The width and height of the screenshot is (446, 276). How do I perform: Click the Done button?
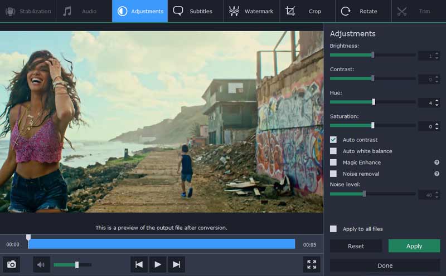(x=385, y=265)
